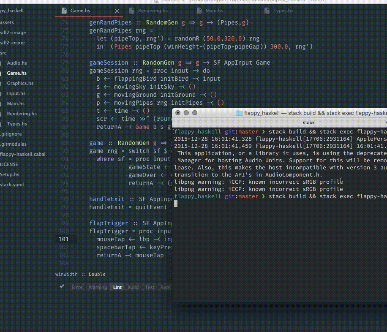Open Types.hs in the sidebar tree
The width and height of the screenshot is (387, 332).
pyautogui.click(x=17, y=124)
